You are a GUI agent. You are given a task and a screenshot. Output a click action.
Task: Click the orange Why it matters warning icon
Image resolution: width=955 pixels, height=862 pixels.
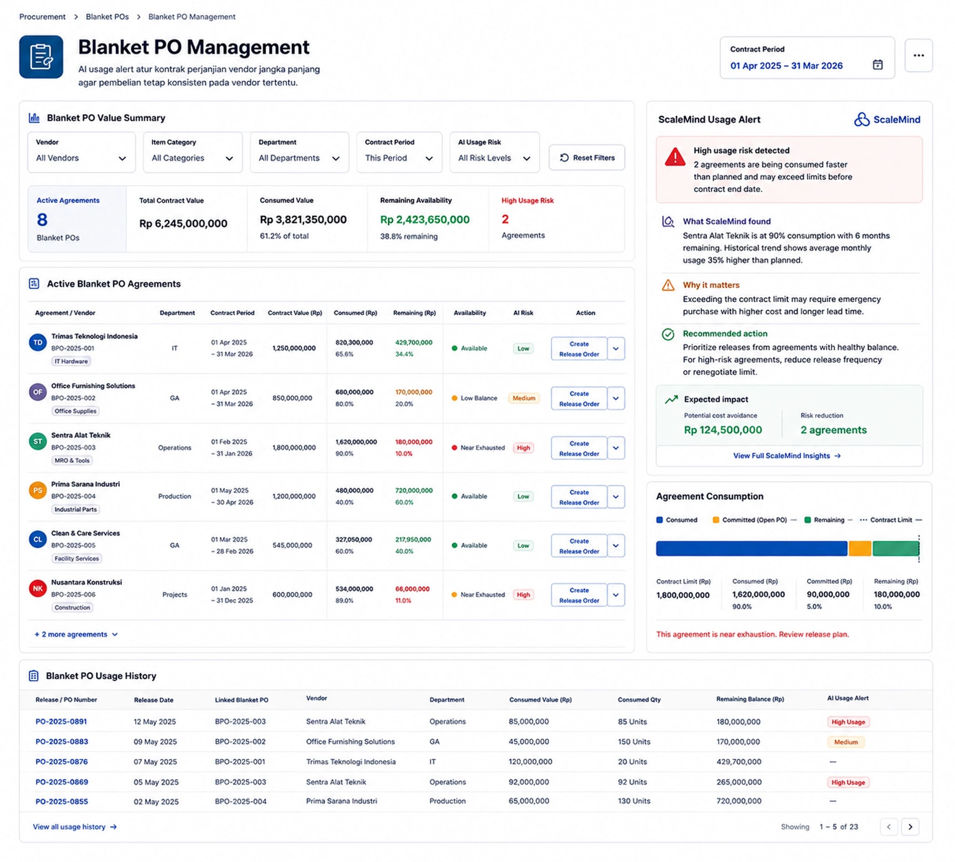pyautogui.click(x=668, y=285)
